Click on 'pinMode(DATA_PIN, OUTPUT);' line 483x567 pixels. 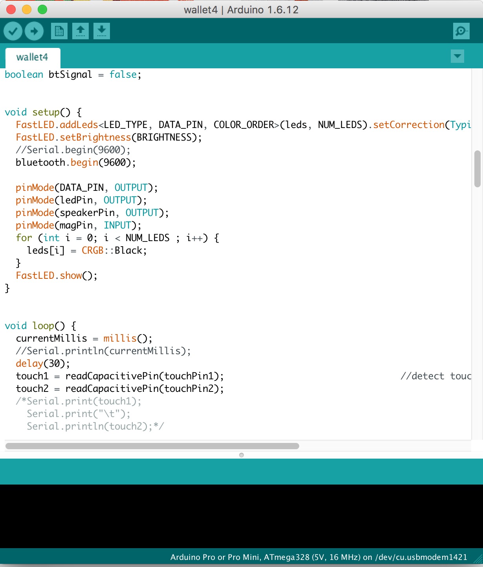[x=87, y=188]
